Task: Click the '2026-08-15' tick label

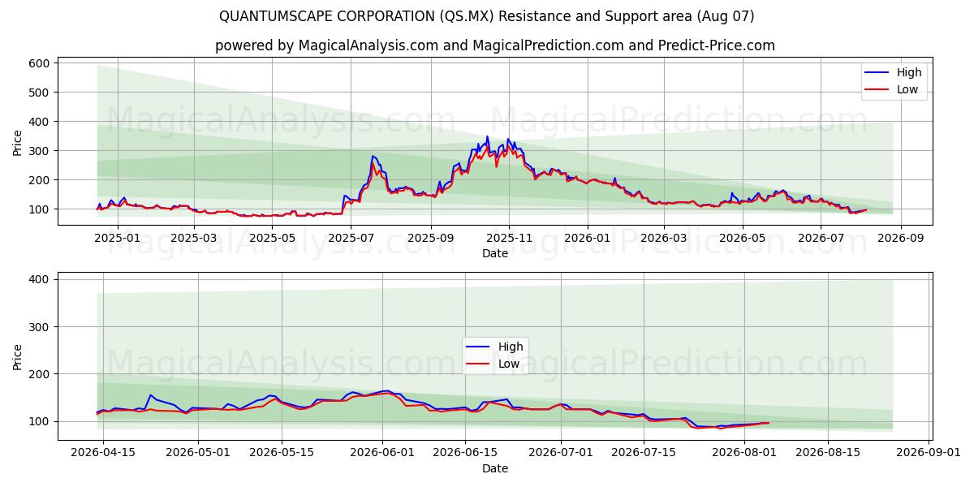Action: coord(828,453)
